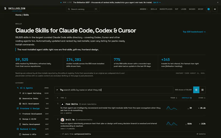Click the Skillselion S logo icon
Viewport: 221px width, 138px height.
(x=5, y=9)
